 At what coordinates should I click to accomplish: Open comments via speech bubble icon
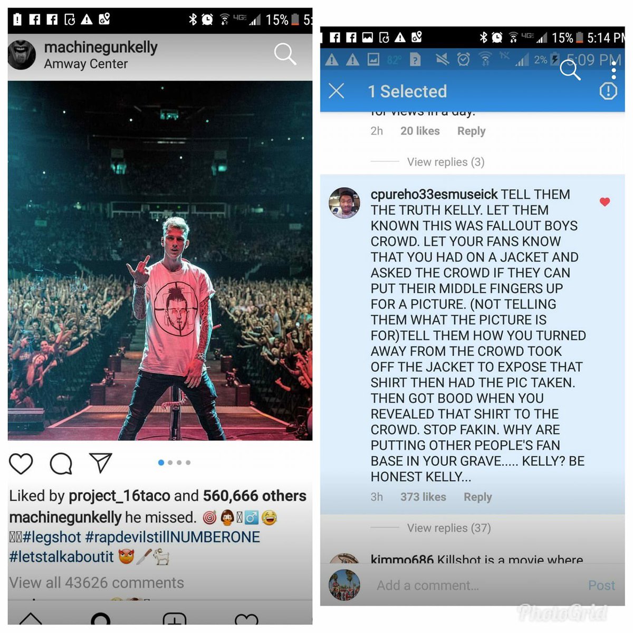tap(61, 463)
